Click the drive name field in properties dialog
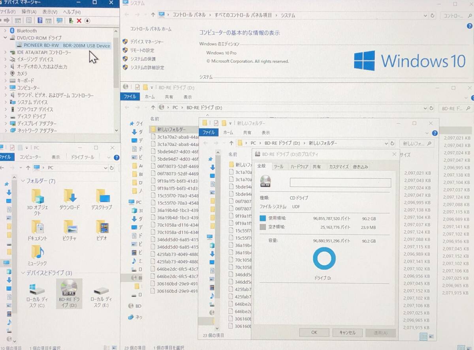This screenshot has width=474, height=350. (x=340, y=183)
